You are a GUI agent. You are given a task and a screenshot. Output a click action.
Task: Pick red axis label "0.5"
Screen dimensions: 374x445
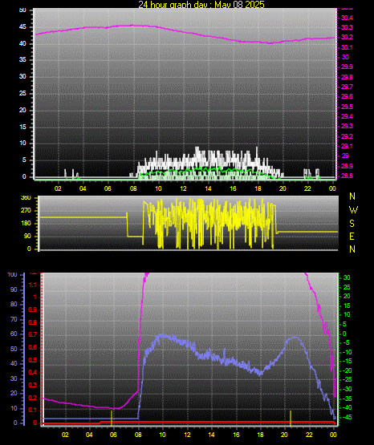click(x=33, y=360)
